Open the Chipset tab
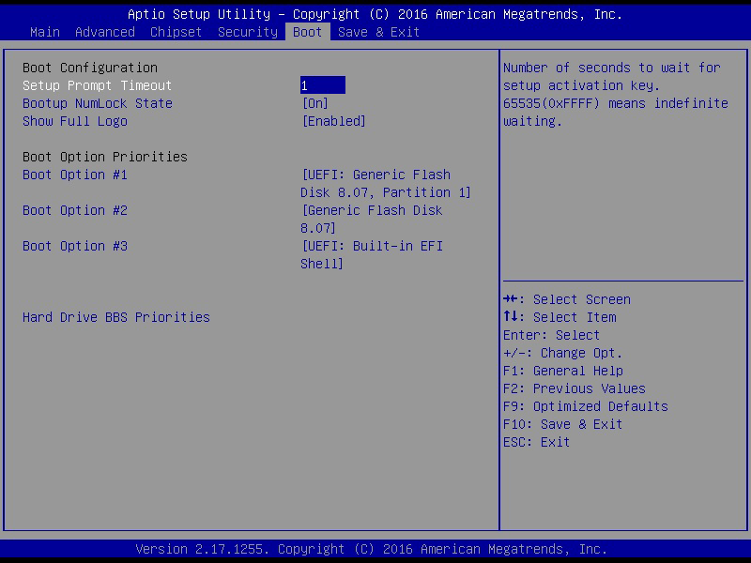 tap(176, 32)
